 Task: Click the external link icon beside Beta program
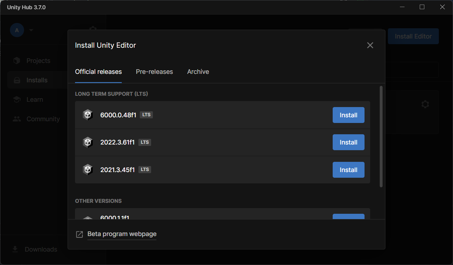pyautogui.click(x=80, y=234)
